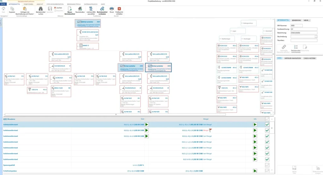
Task: Collapse the Palettenlager node
Action: pos(220,39)
